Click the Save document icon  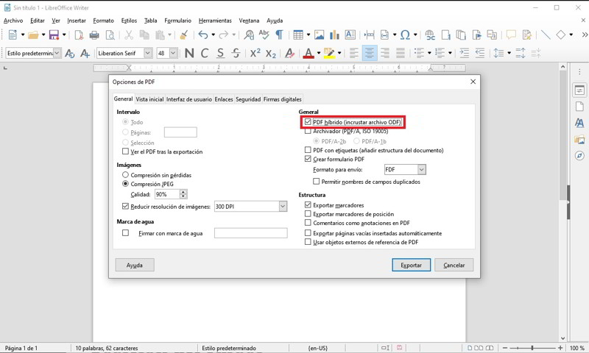click(53, 35)
